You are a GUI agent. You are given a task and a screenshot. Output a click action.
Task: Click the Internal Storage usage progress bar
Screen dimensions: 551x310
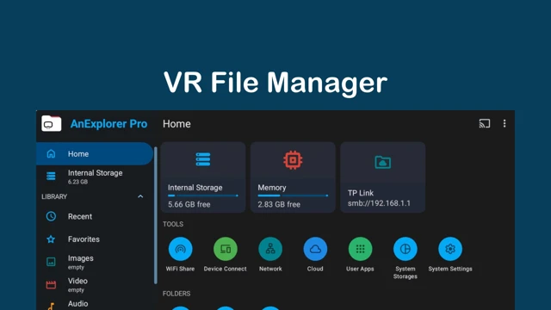pyautogui.click(x=203, y=195)
